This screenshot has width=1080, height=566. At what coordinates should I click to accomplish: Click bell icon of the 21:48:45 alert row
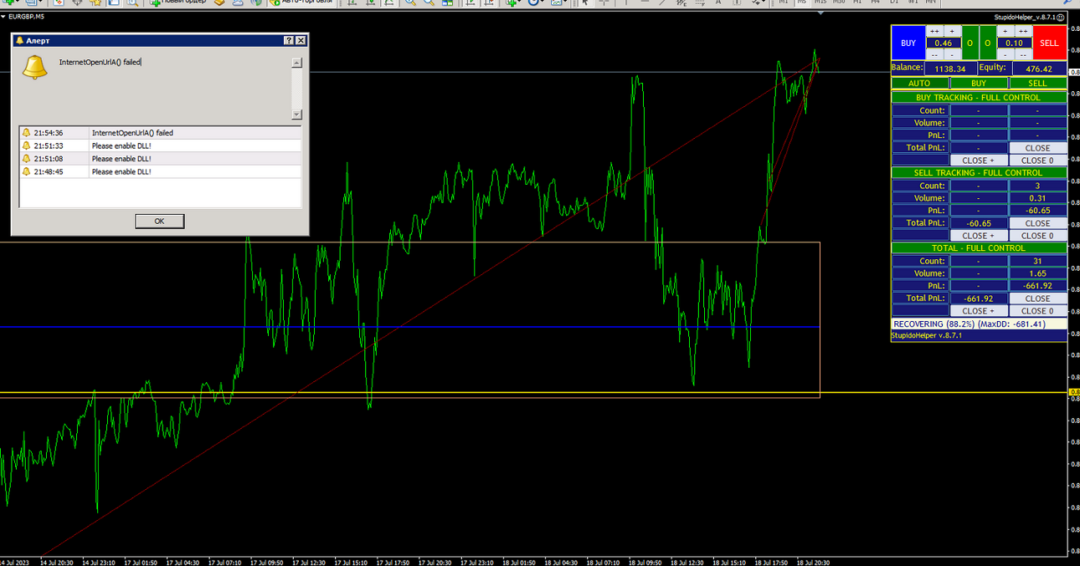coord(26,171)
